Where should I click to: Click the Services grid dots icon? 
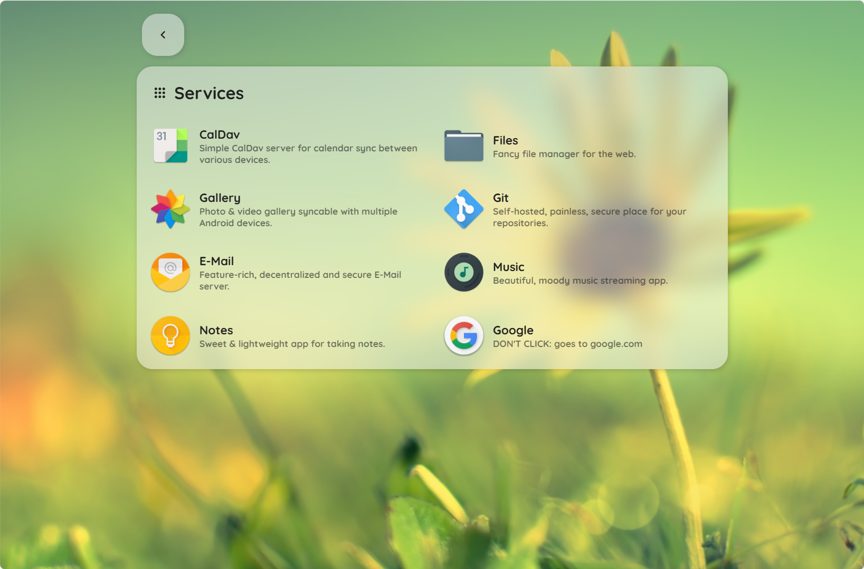[160, 93]
